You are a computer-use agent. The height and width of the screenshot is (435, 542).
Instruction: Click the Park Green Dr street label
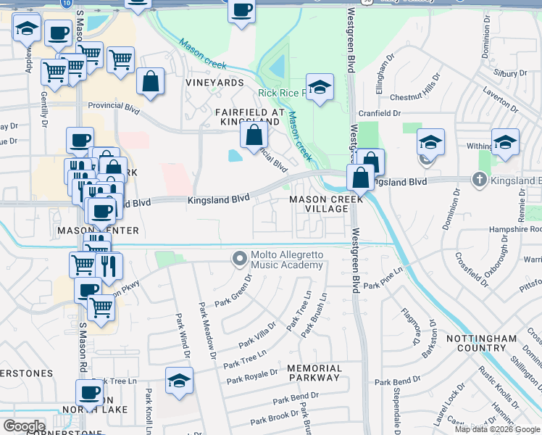tap(233, 291)
